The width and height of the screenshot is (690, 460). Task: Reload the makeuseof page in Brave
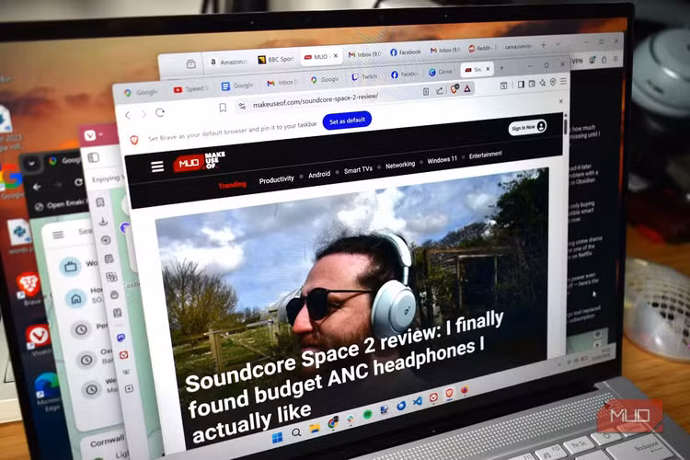(x=160, y=112)
